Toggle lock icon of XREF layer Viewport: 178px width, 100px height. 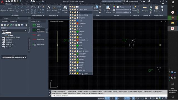click(x=75, y=68)
